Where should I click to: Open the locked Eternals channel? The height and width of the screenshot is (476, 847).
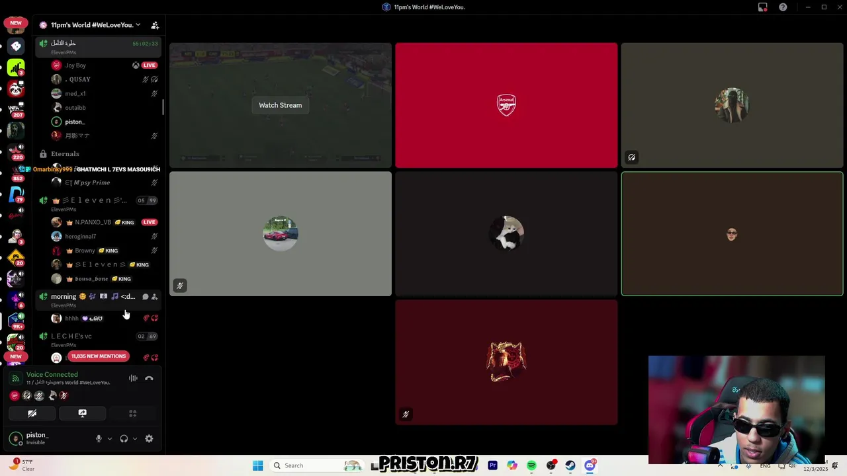click(x=99, y=153)
